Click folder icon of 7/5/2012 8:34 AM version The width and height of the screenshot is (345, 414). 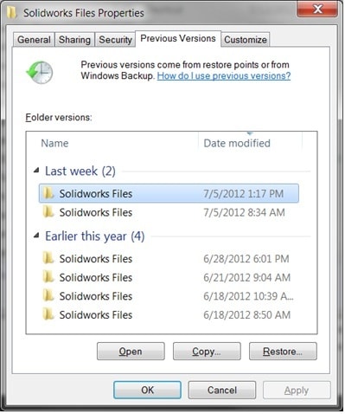[48, 212]
